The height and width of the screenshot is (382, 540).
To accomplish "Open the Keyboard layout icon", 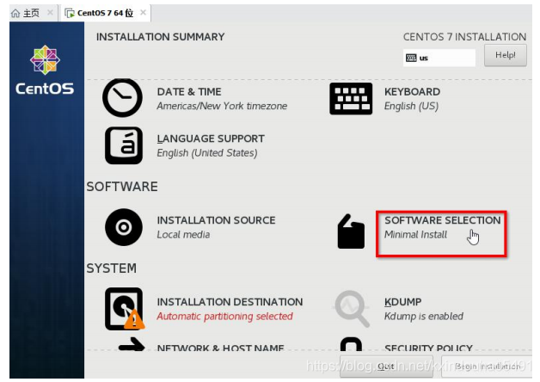I will (x=351, y=99).
